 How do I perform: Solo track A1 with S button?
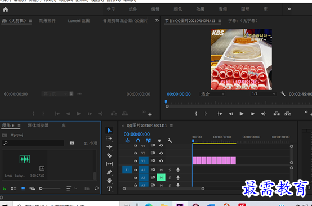coord(170,170)
